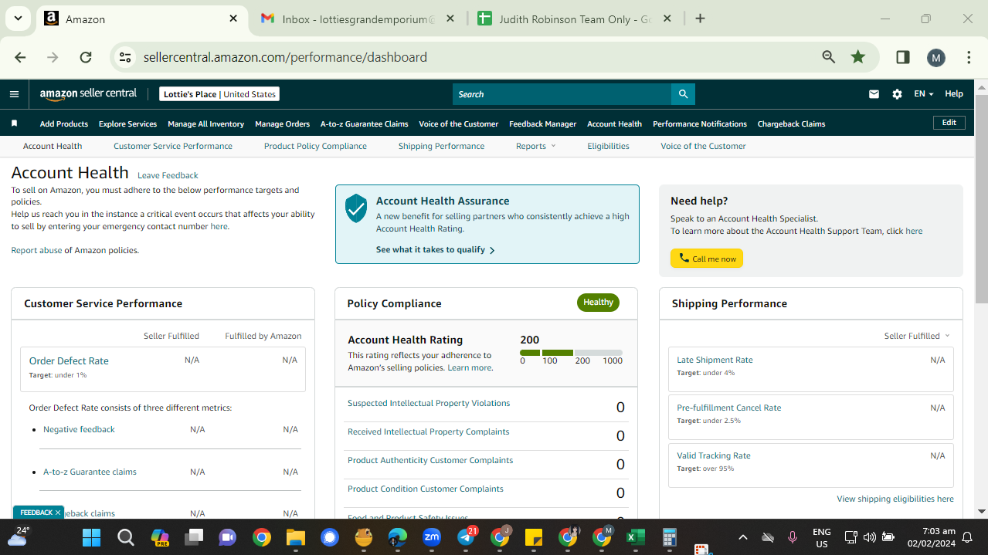This screenshot has width=988, height=555.
Task: Click the bookmark flag icon beside Add Products
Action: (14, 124)
